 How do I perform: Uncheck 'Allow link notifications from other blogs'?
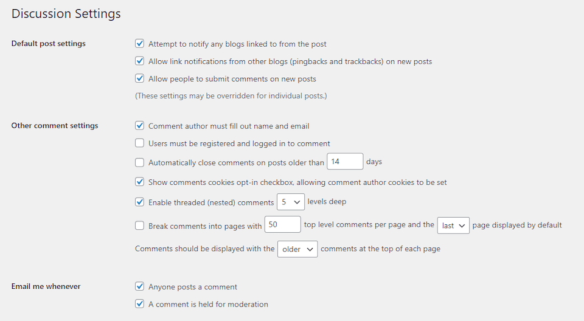pos(139,61)
